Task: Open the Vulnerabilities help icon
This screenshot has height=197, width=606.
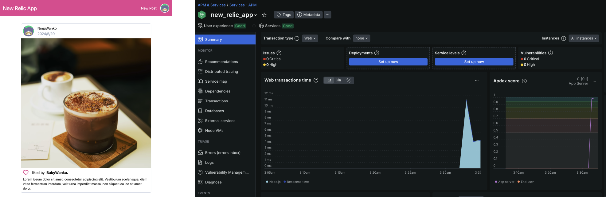Action: [551, 53]
